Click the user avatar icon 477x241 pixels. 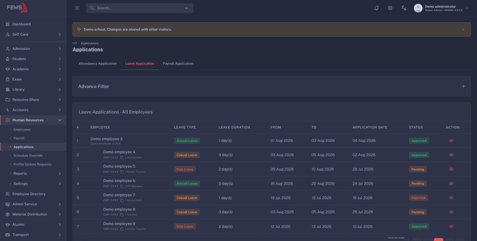click(418, 8)
